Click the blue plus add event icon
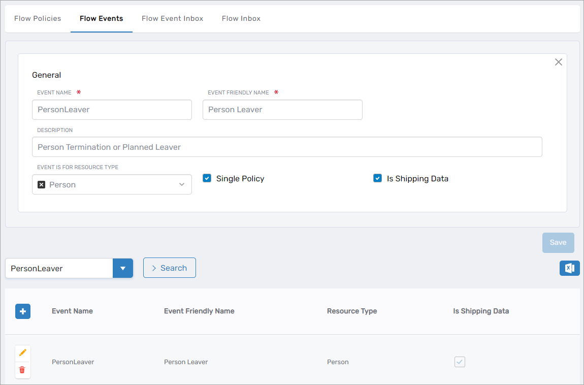 [x=23, y=311]
